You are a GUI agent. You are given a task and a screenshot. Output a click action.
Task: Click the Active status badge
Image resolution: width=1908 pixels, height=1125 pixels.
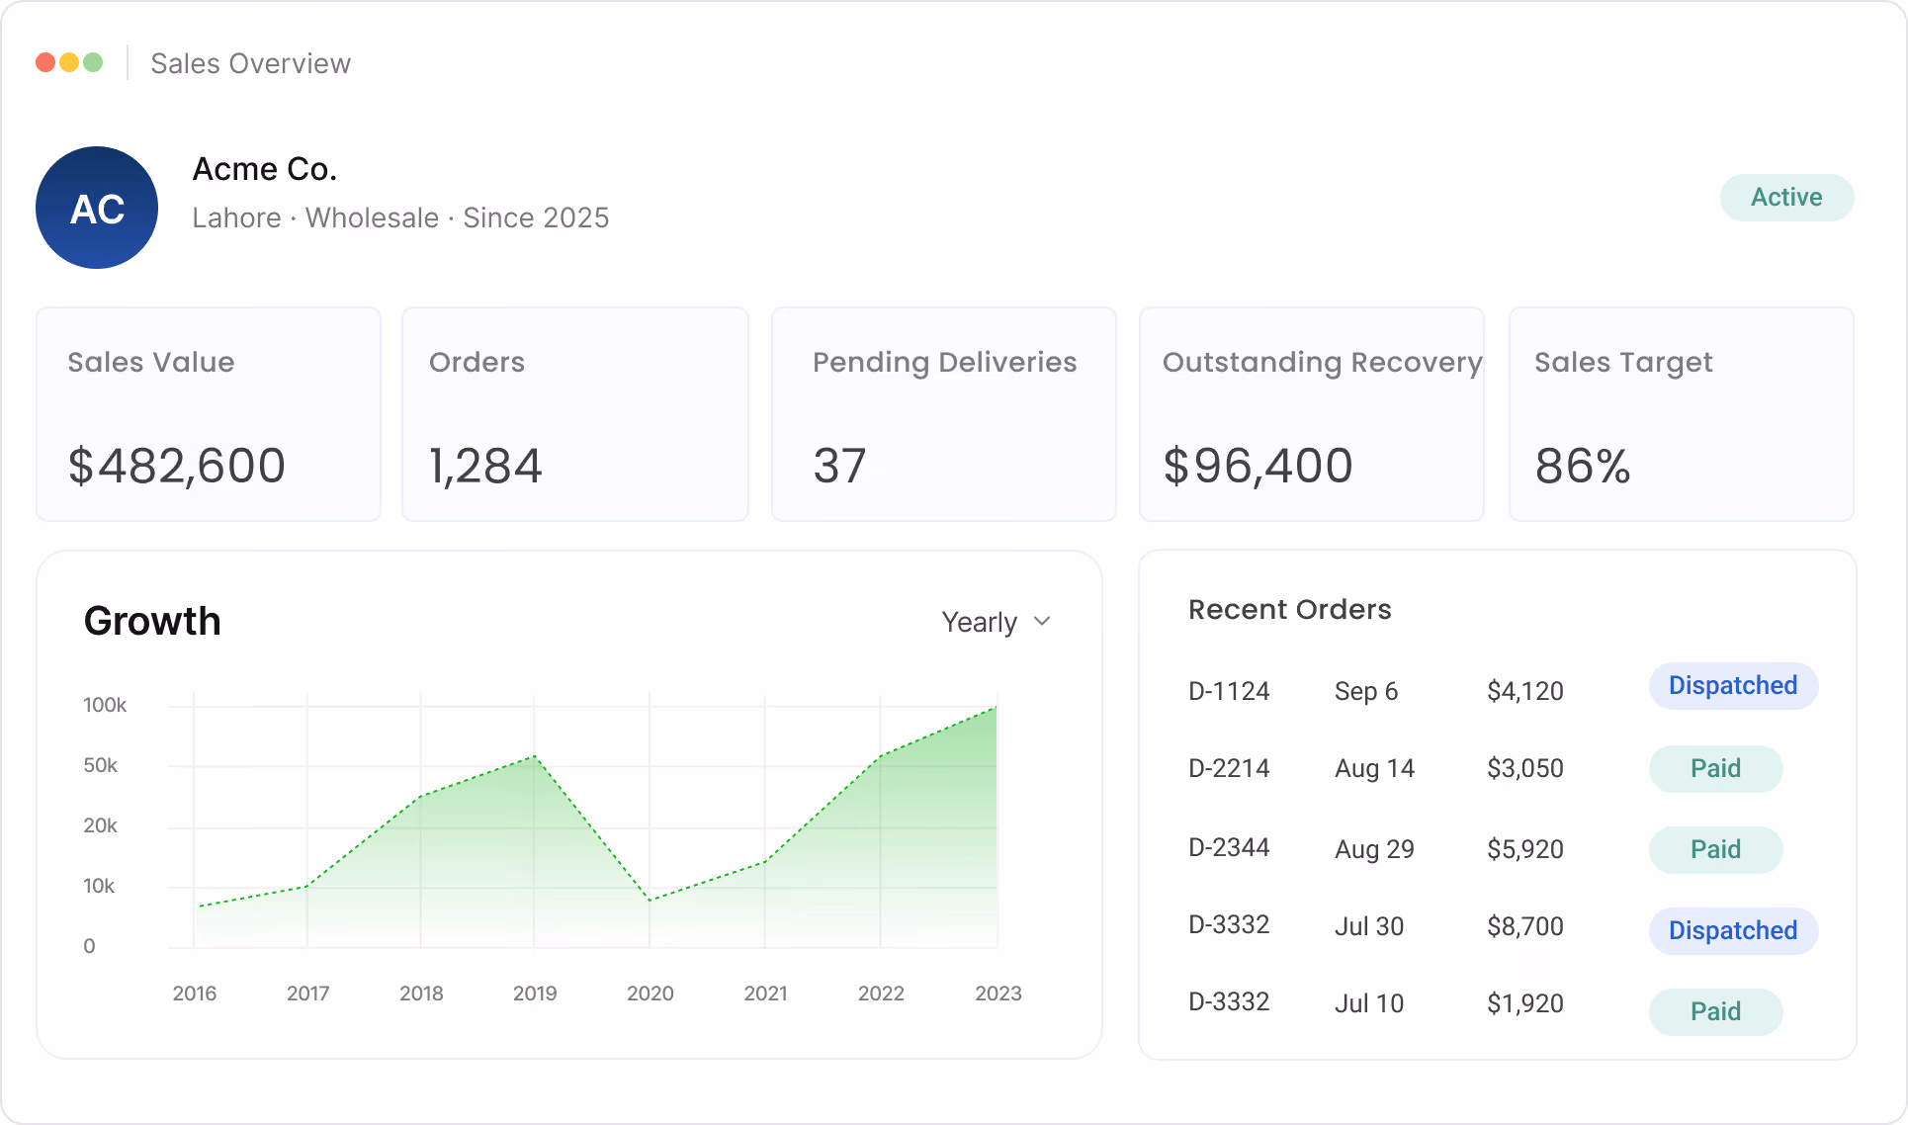click(x=1786, y=198)
